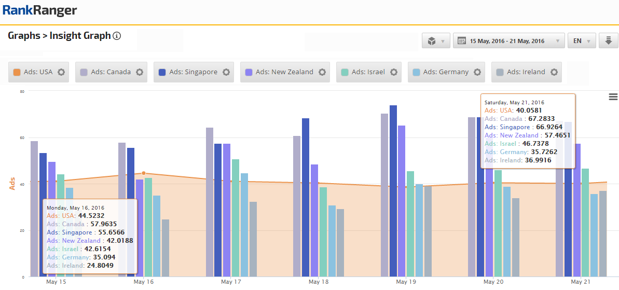Click the Rank Ranger logo

point(40,10)
